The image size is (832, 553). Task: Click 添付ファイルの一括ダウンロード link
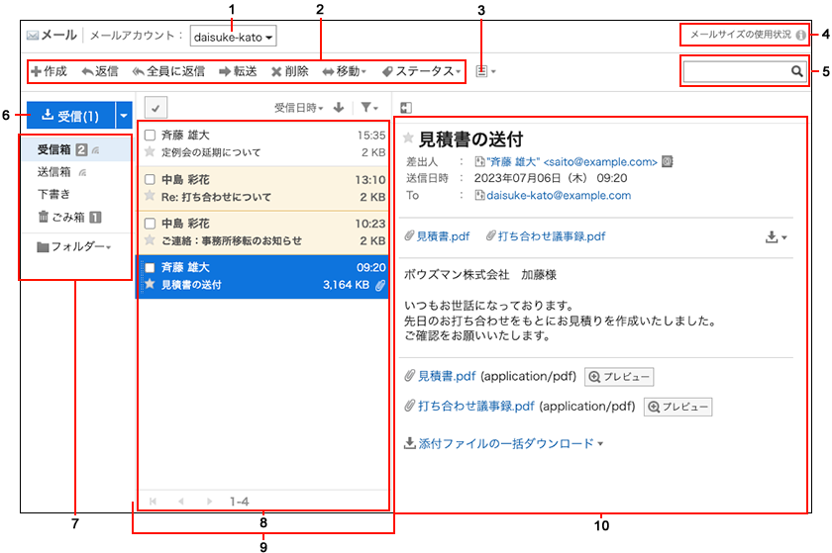(506, 443)
